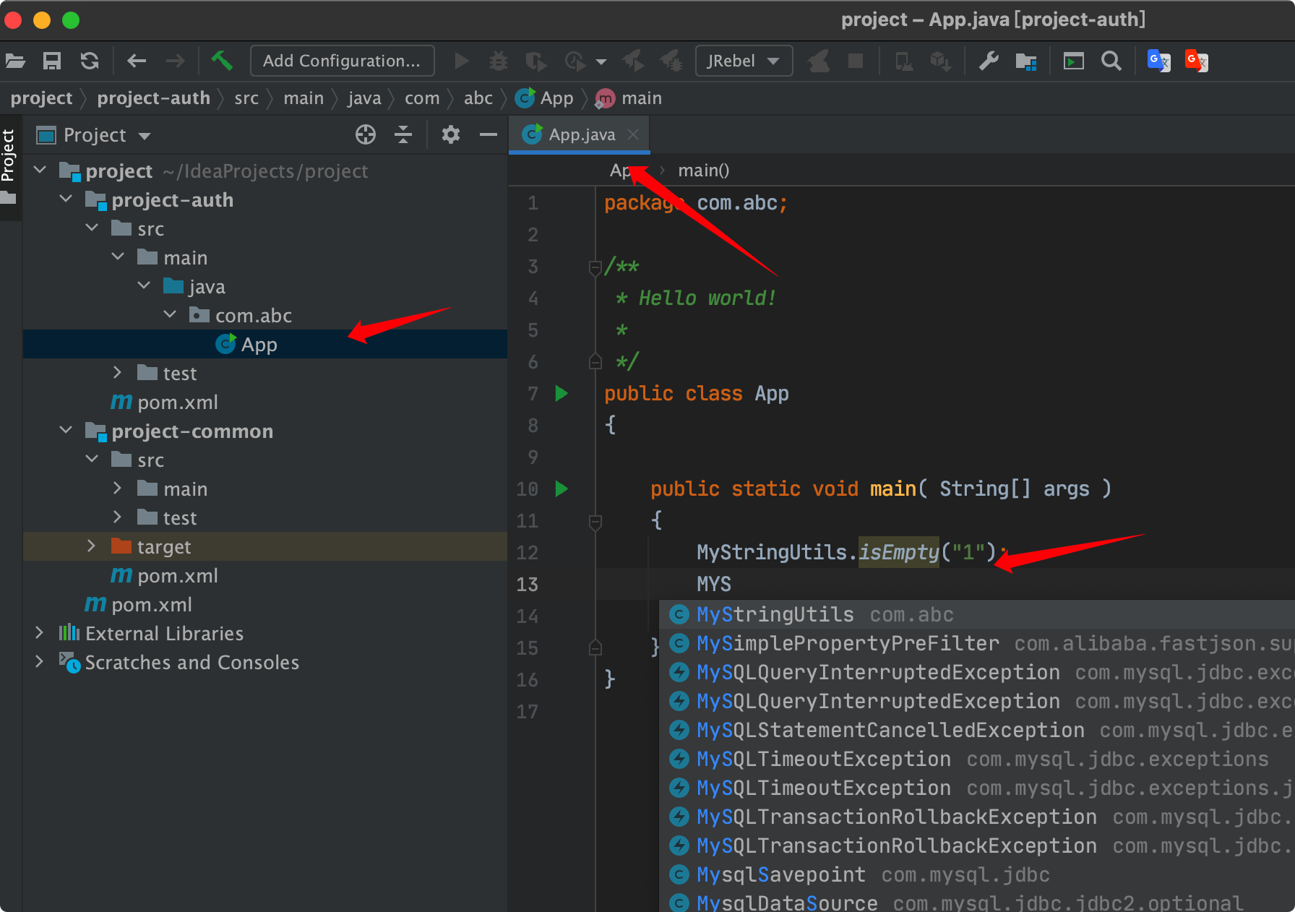Image resolution: width=1295 pixels, height=912 pixels.
Task: Click project-auth in the navigation breadcrumb
Action: (x=153, y=98)
